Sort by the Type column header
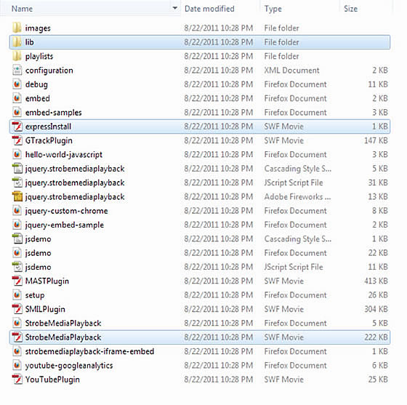407x405 pixels. pos(273,9)
